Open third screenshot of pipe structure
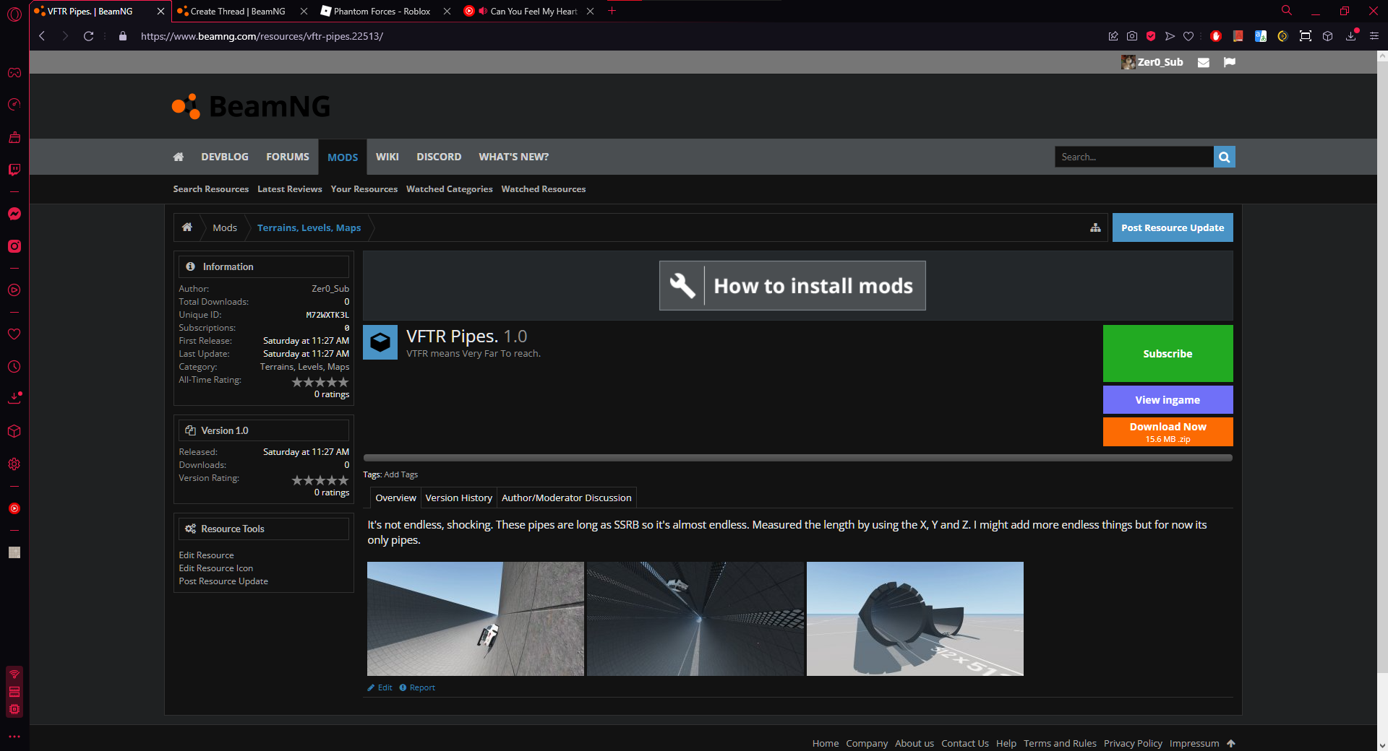 tap(914, 619)
